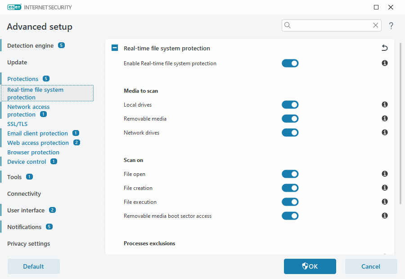Open help via the question mark icon
The height and width of the screenshot is (279, 405).
(391, 26)
